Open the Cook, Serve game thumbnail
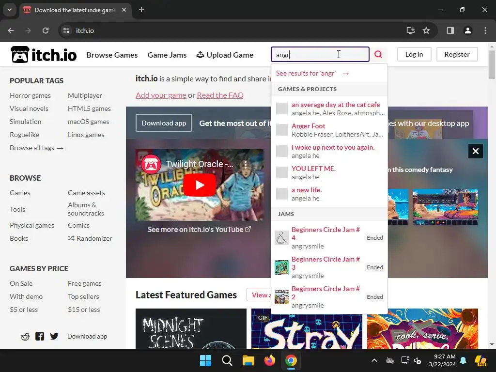 click(x=422, y=329)
